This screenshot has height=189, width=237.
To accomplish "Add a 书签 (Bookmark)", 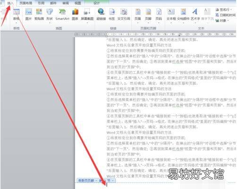I will [112, 15].
